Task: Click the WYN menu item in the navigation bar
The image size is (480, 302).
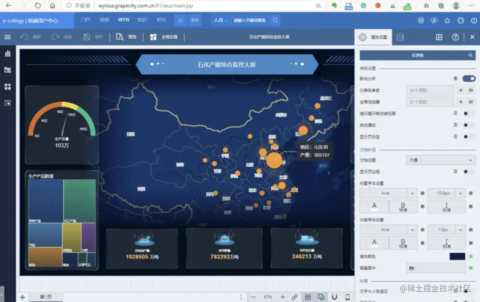Action: click(x=123, y=20)
